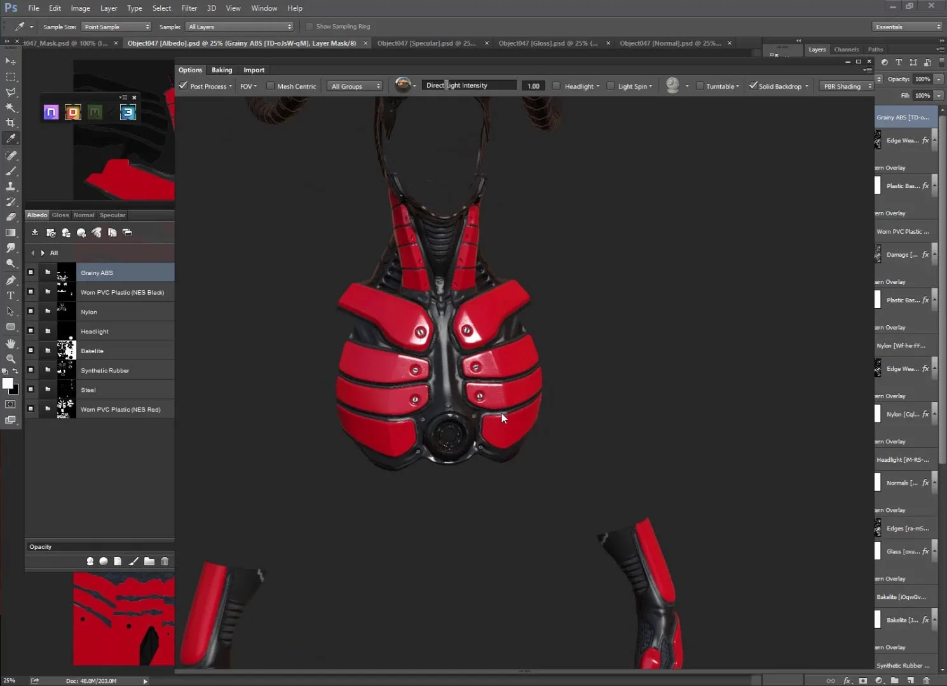Switch to Object047 [Specular].psd document tab
This screenshot has width=947, height=686.
pos(426,43)
